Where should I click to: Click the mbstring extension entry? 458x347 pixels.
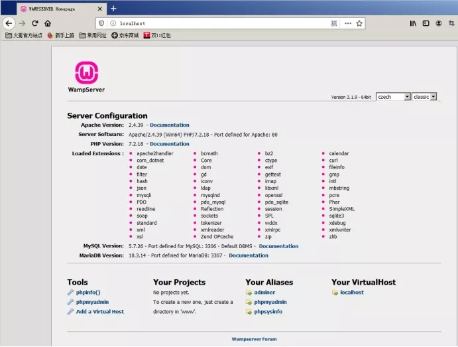(339, 188)
